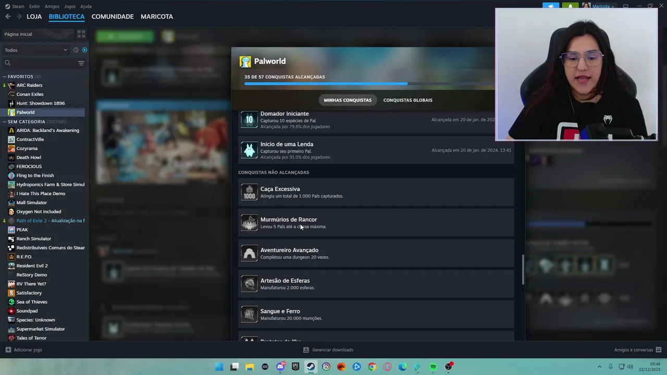Select the BIBLIOTECA tab

(67, 17)
